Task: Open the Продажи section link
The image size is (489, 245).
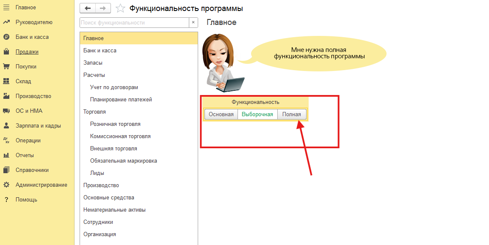Action: (x=27, y=52)
